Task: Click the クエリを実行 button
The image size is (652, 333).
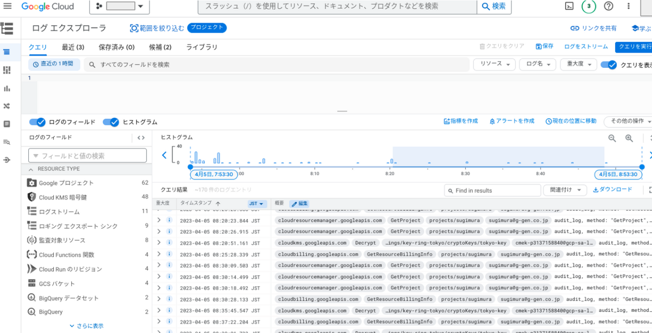Action: (634, 47)
